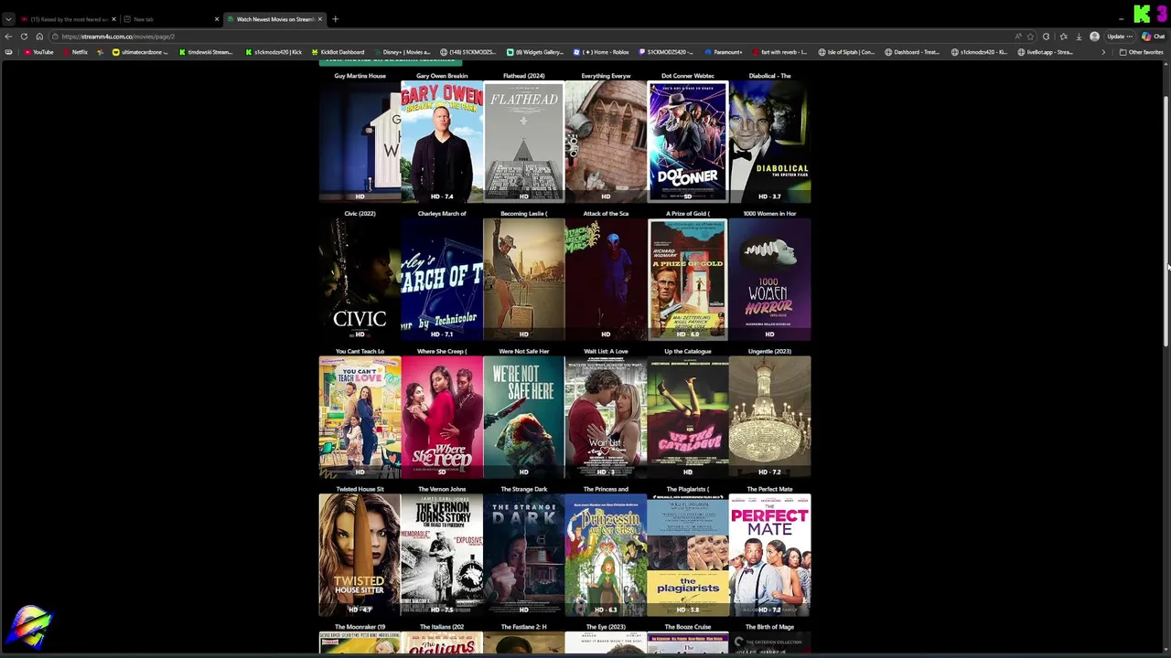Screen dimensions: 1171x658
Task: Open the 'Home - Roblox' bookmark
Action: [603, 52]
